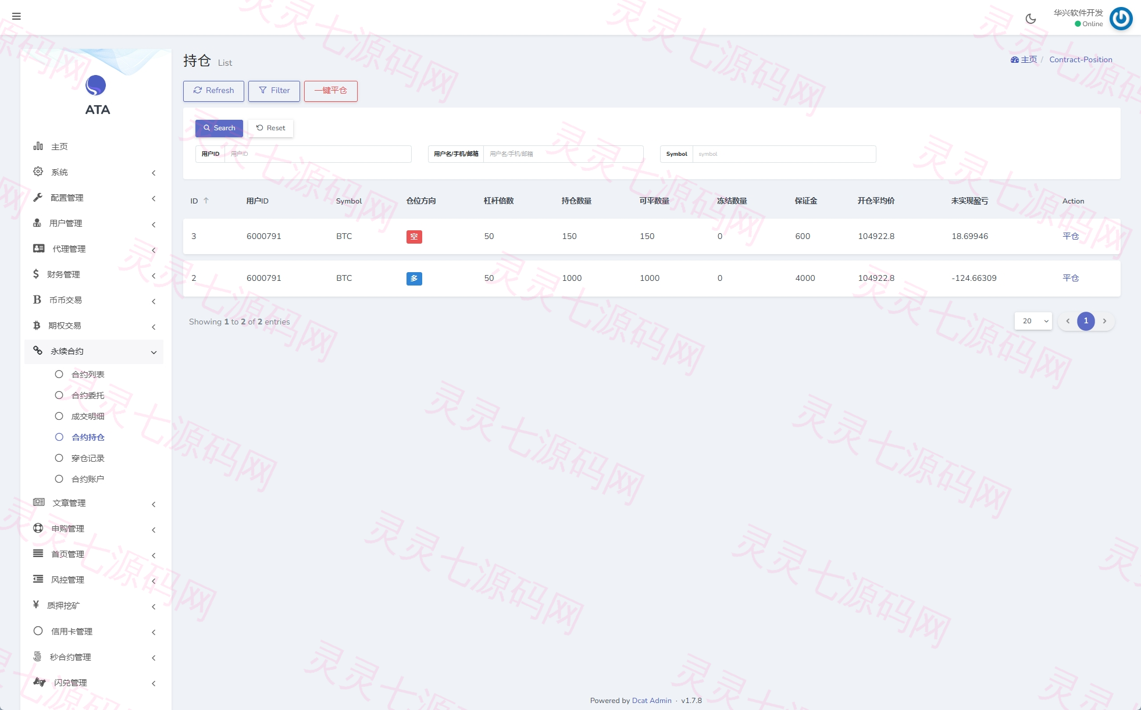This screenshot has width=1141, height=710.
Task: Click the 文章管理 newspaper icon
Action: coord(39,502)
